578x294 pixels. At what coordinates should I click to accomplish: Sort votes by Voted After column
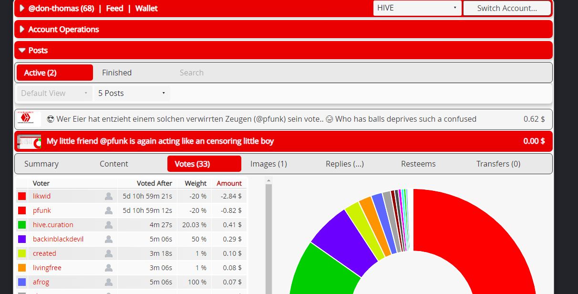click(154, 183)
